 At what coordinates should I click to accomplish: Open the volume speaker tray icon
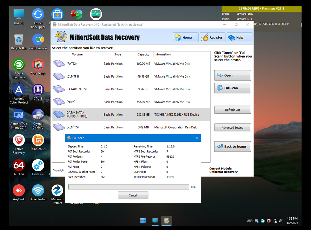[281, 221]
